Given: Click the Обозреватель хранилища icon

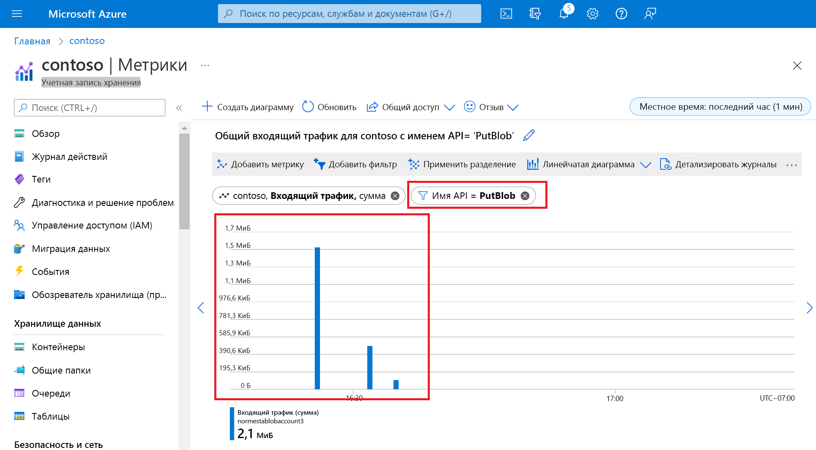Looking at the screenshot, I should pos(19,295).
